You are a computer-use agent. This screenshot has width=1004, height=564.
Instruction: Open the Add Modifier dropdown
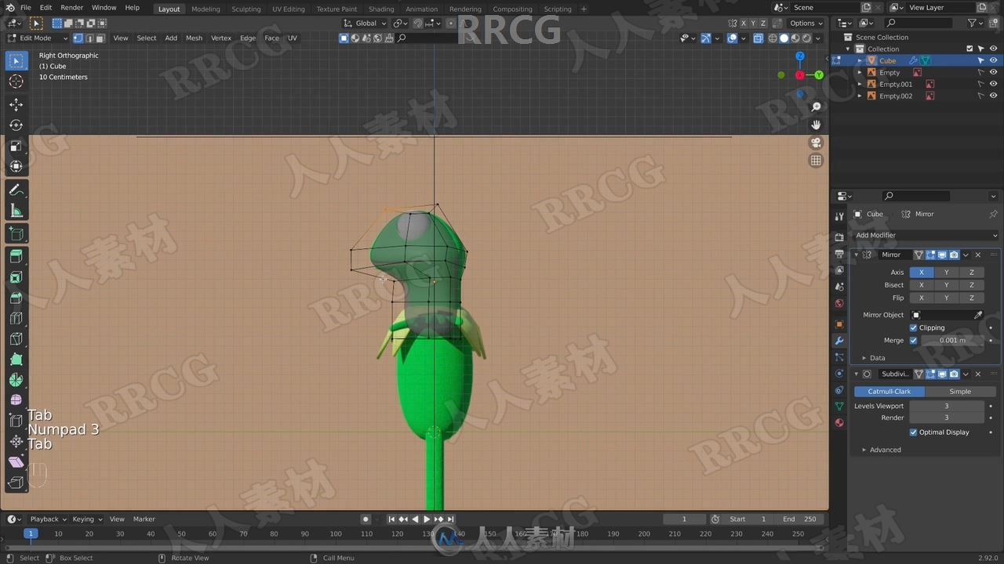pos(926,235)
